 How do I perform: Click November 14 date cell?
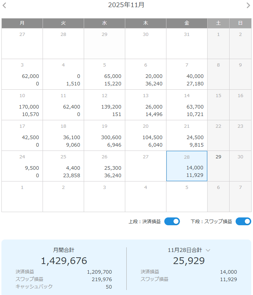187,105
